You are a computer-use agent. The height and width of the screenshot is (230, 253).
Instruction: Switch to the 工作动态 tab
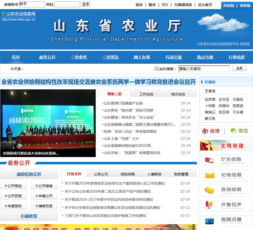pos(146,94)
